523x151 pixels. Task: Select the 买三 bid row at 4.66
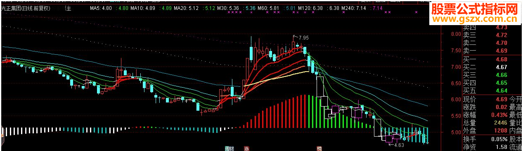(x=485, y=75)
